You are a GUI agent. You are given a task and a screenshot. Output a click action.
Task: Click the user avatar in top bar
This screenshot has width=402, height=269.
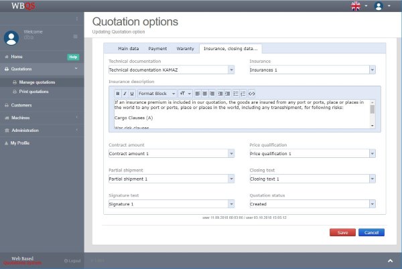pyautogui.click(x=379, y=6)
